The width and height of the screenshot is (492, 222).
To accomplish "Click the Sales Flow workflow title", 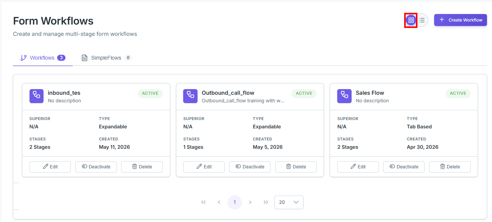I will coord(370,93).
